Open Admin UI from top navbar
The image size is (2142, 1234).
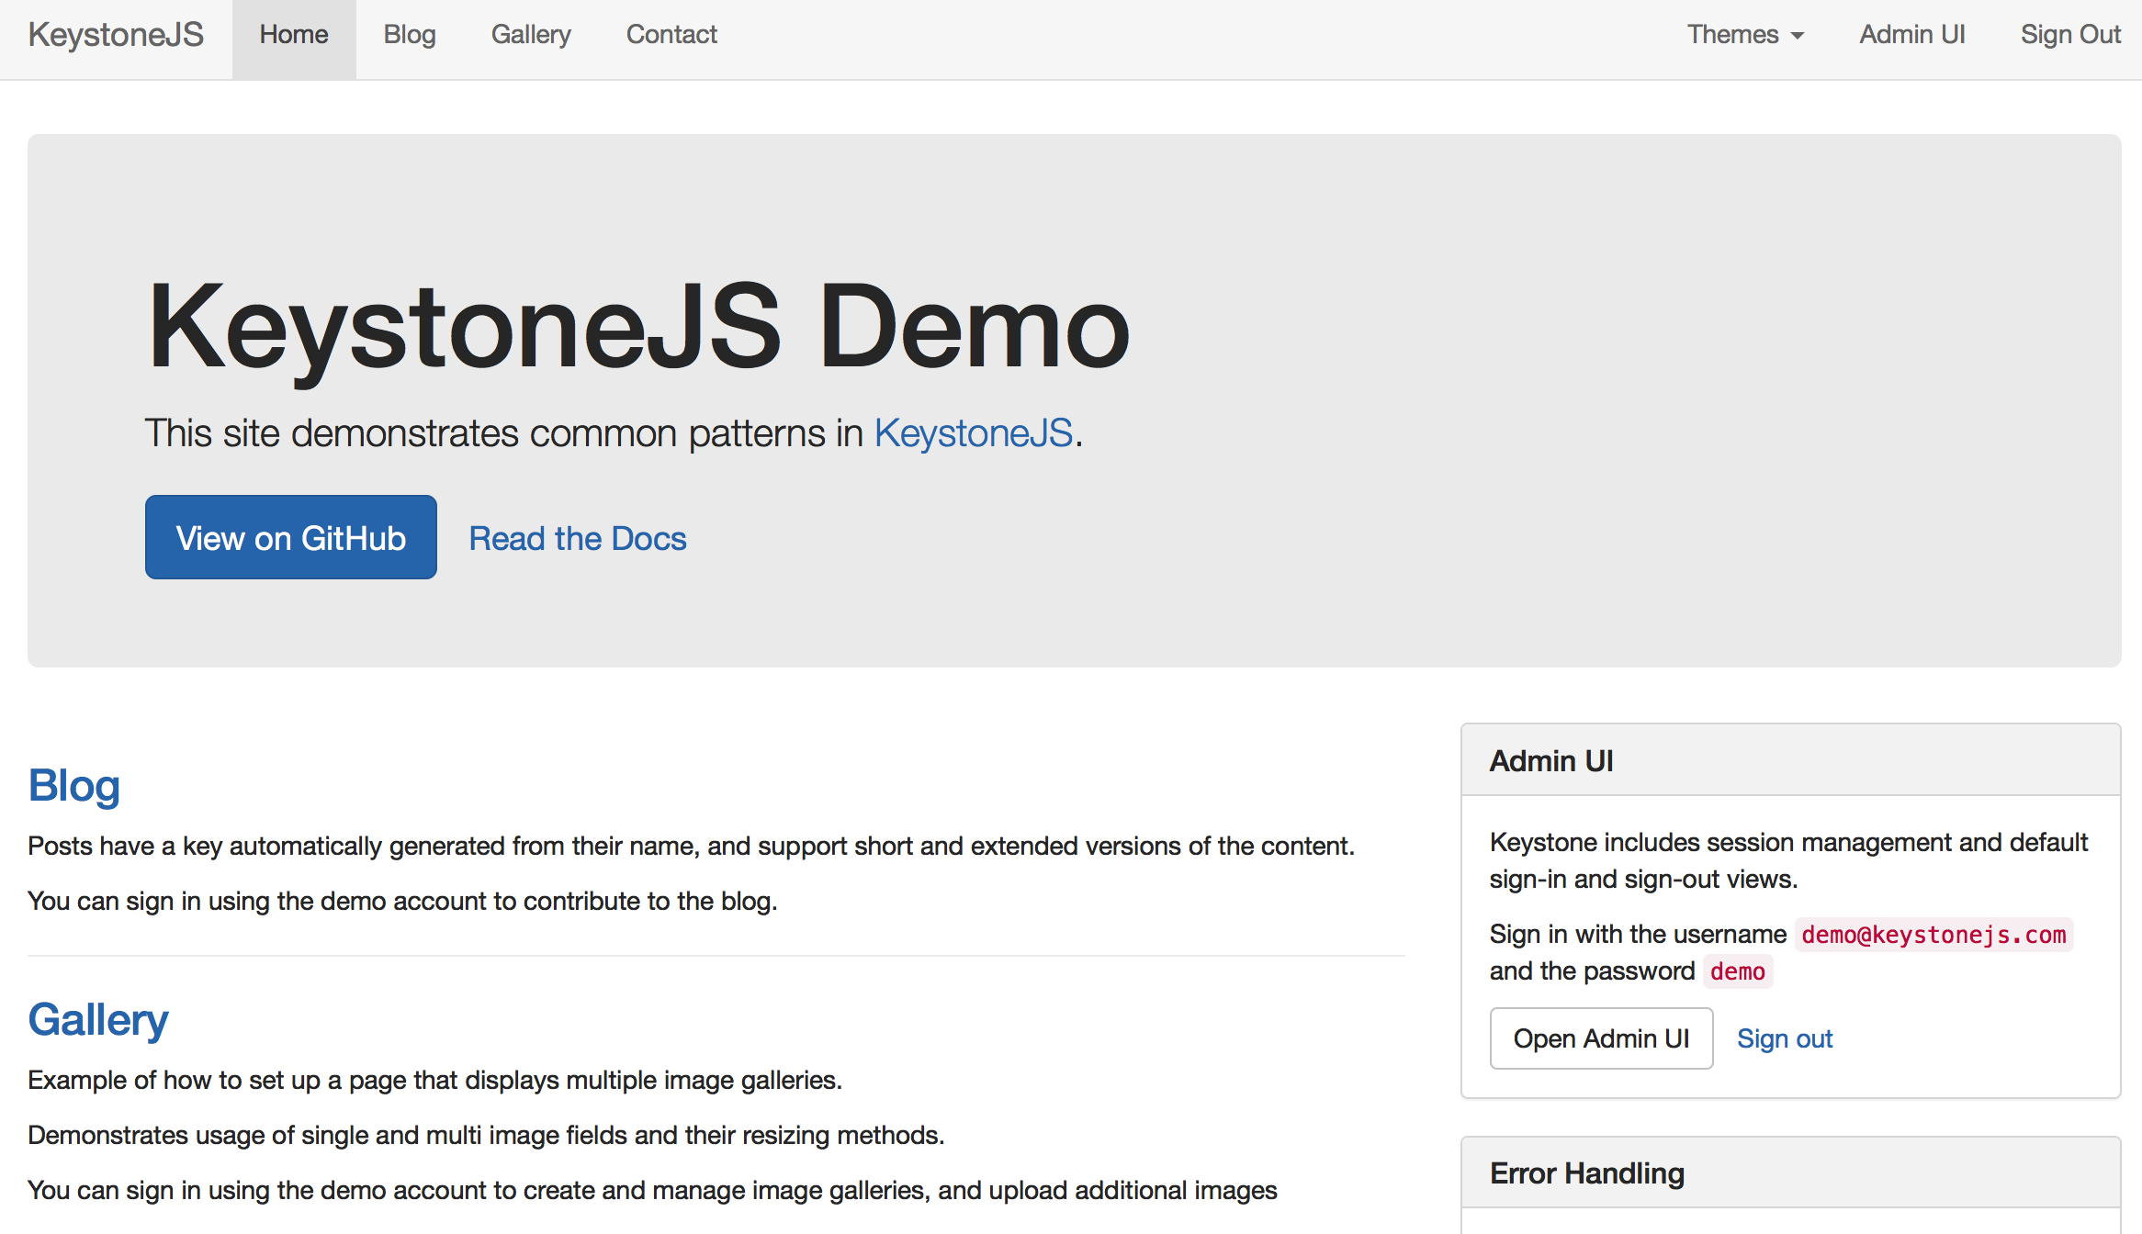(1911, 35)
